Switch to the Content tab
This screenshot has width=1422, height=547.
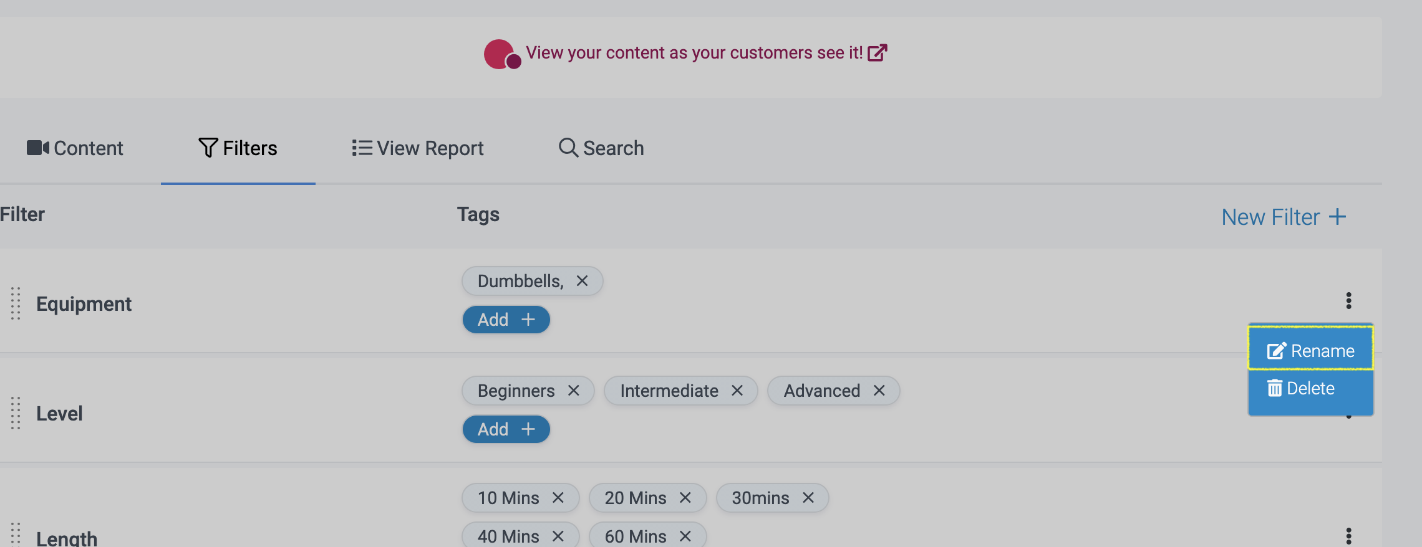(75, 148)
